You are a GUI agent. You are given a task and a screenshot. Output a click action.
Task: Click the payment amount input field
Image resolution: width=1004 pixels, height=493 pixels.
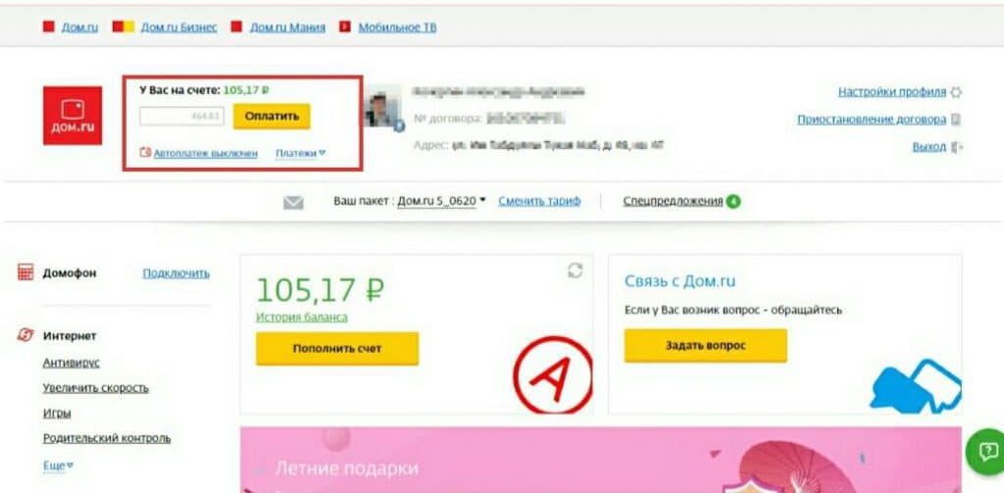pyautogui.click(x=181, y=117)
